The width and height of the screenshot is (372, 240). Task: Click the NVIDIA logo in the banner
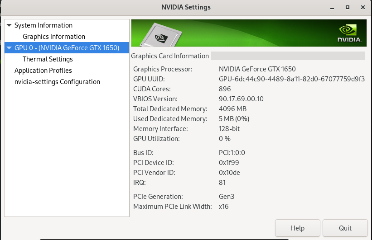click(x=349, y=33)
